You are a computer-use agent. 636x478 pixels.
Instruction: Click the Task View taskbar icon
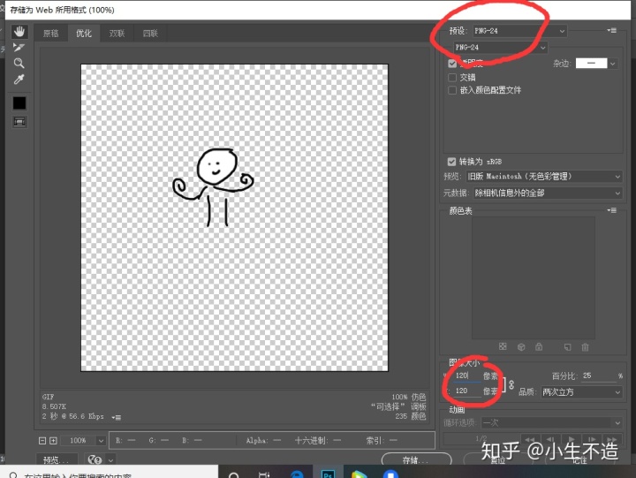coord(263,474)
